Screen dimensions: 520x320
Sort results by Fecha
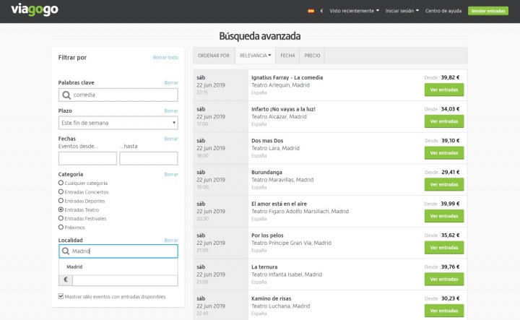tap(287, 56)
